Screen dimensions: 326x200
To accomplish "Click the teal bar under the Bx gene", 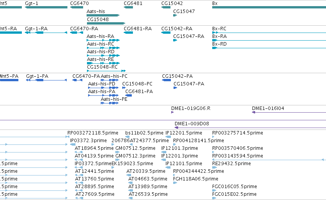I will point(269,7).
